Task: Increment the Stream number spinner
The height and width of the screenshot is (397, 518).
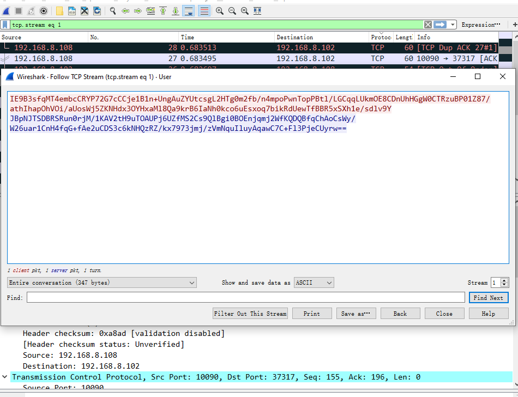Action: [x=504, y=280]
